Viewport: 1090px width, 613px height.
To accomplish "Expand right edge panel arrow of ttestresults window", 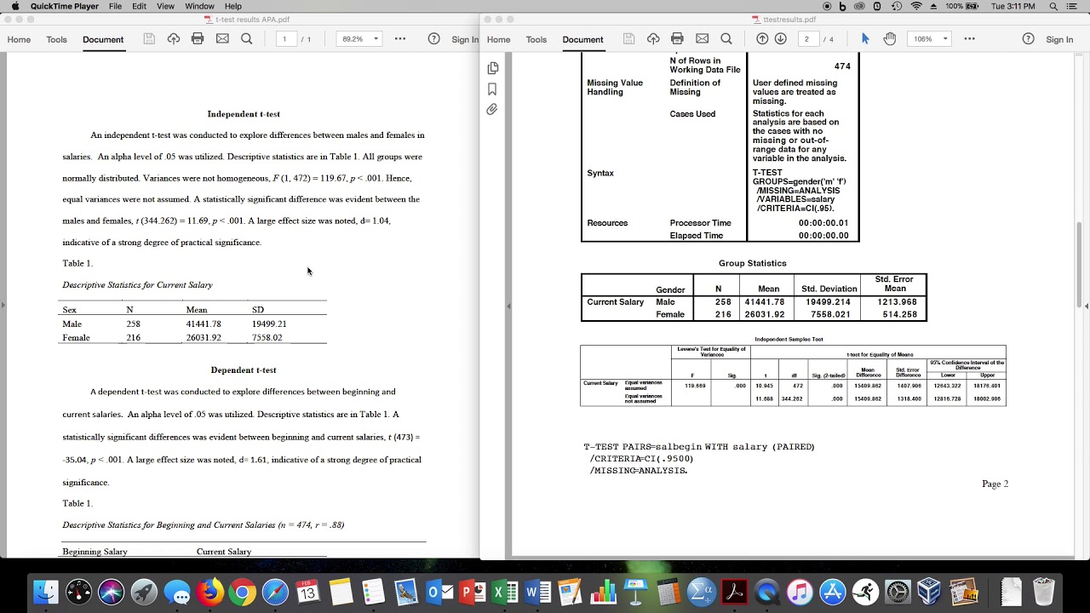I will click(x=1086, y=306).
